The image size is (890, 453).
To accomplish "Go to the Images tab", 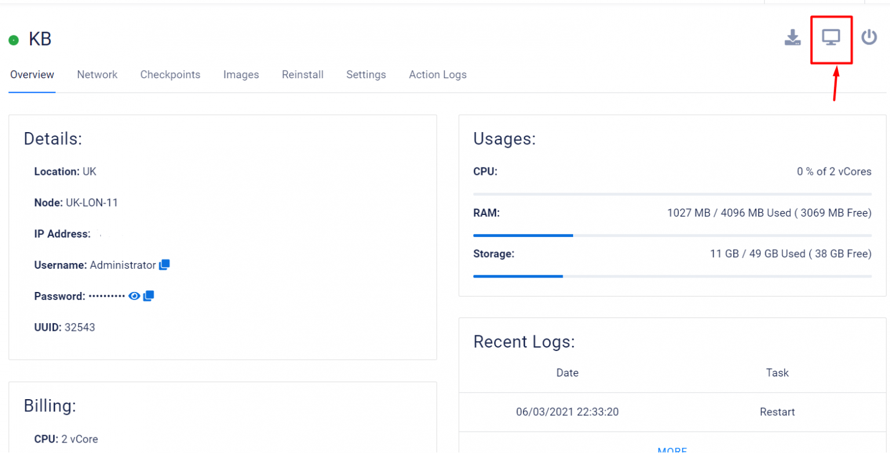I will [240, 75].
